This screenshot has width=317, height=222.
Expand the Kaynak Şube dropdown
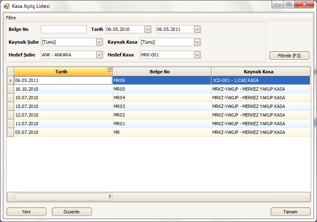coord(99,42)
